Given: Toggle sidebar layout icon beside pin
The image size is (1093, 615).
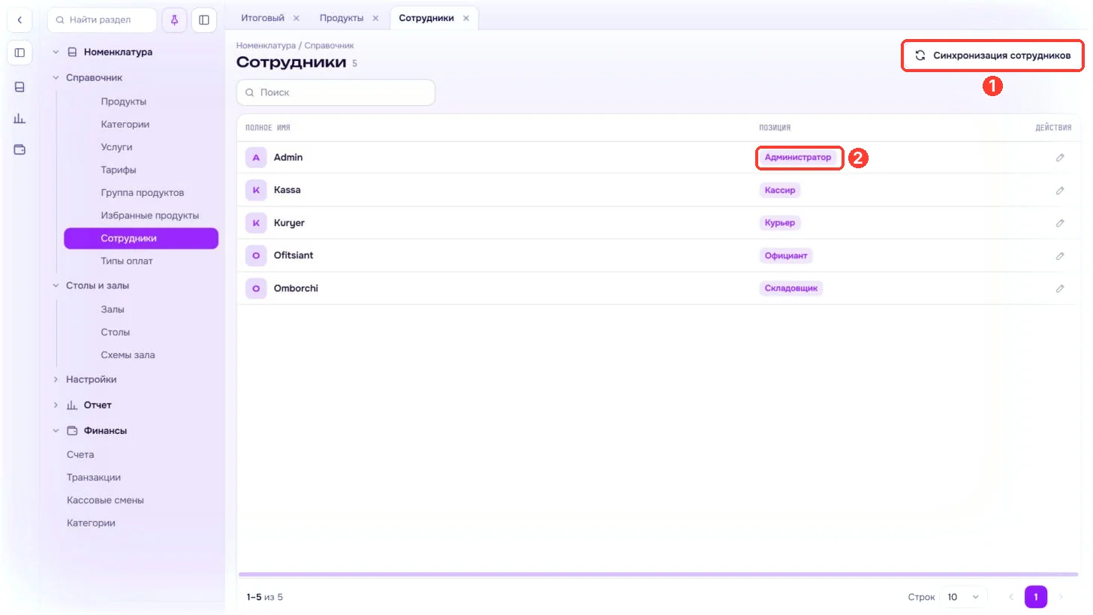Looking at the screenshot, I should pos(204,20).
